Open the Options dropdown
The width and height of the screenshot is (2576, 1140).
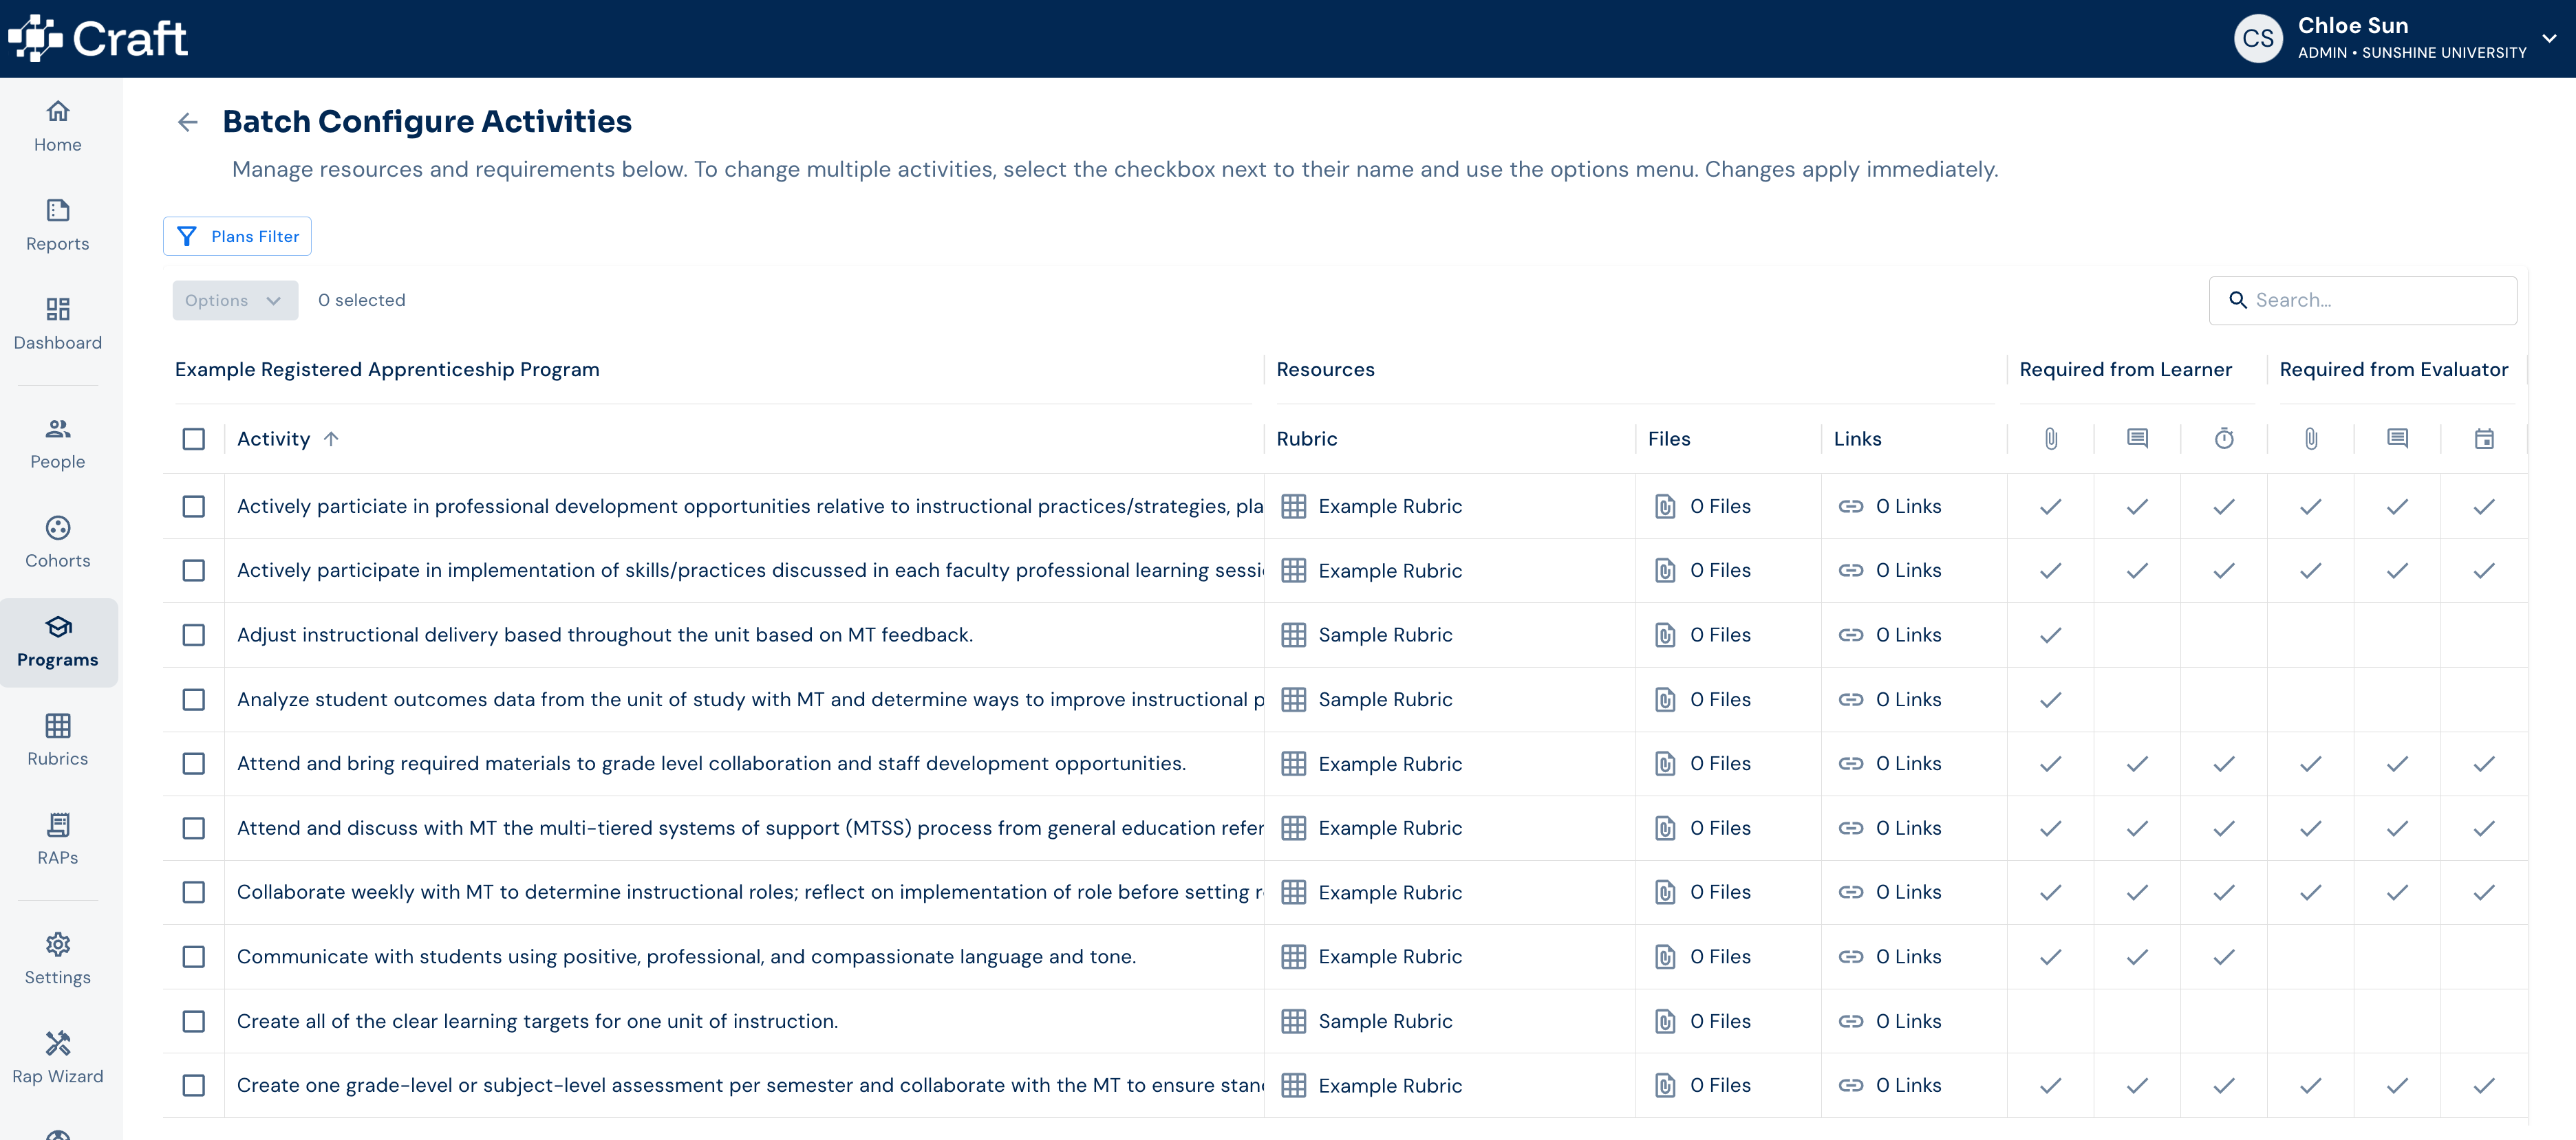click(235, 300)
